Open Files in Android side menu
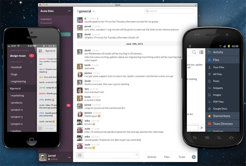The width and height of the screenshot is (246, 166). coord(223,60)
